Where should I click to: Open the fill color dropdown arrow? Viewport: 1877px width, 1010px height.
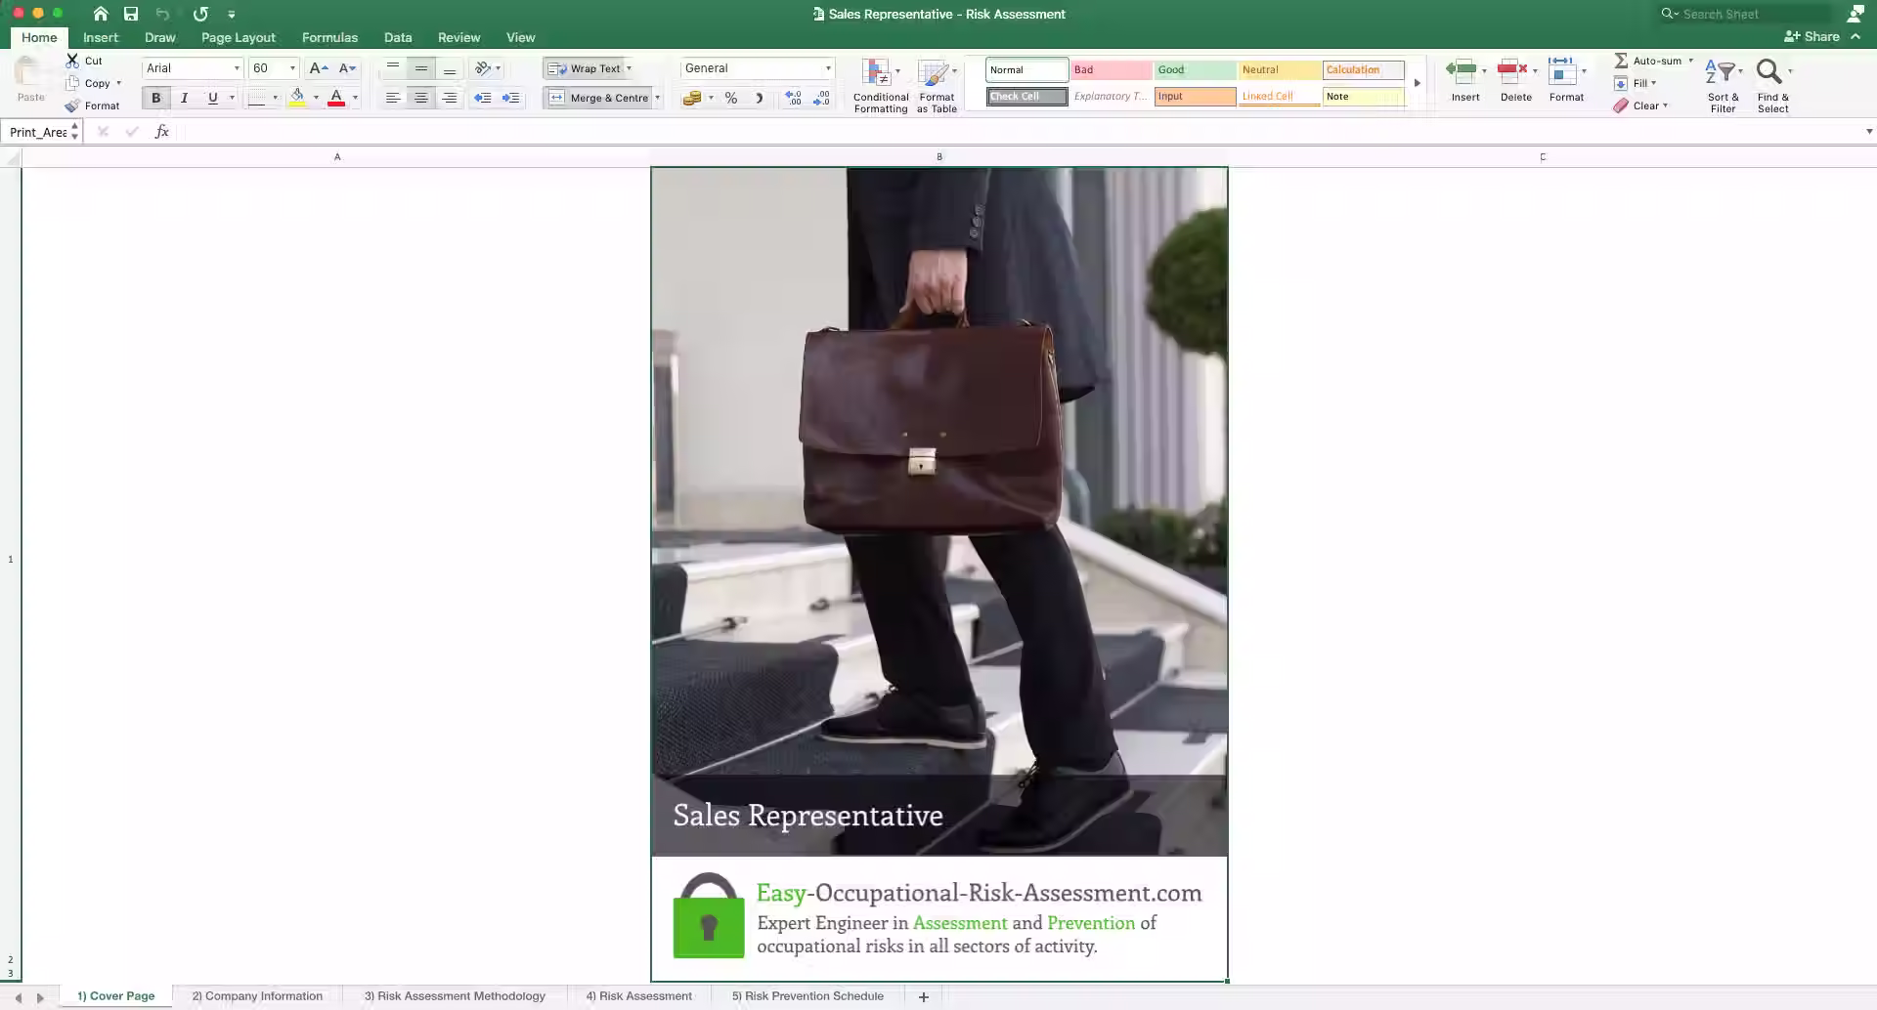point(315,98)
